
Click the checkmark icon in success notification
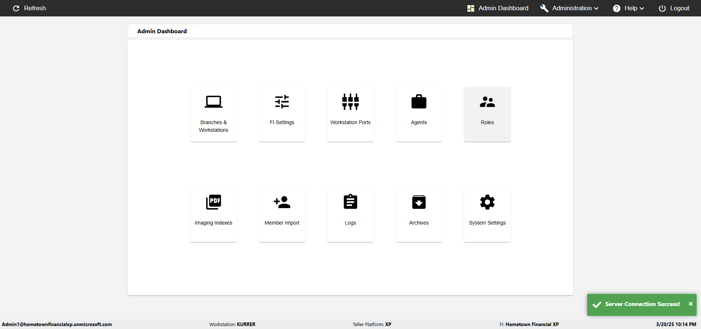(597, 305)
